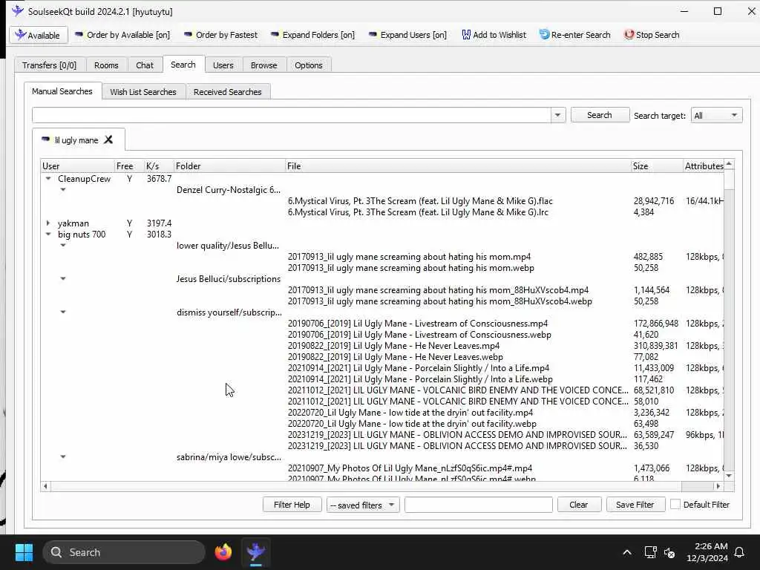Click the Available status button
This screenshot has height=570, width=760.
(39, 36)
